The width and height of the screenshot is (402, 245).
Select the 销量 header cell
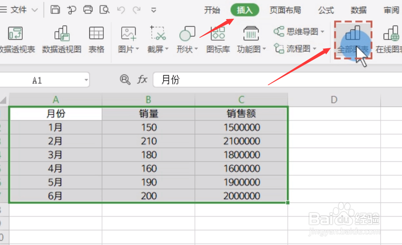tap(148, 114)
